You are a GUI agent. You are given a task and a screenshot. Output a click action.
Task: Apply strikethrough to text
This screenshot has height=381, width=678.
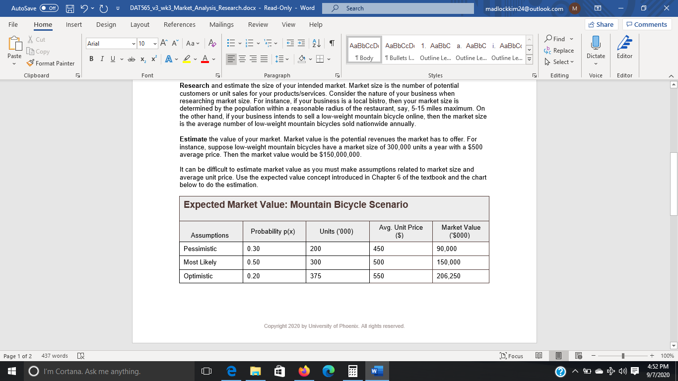click(131, 58)
